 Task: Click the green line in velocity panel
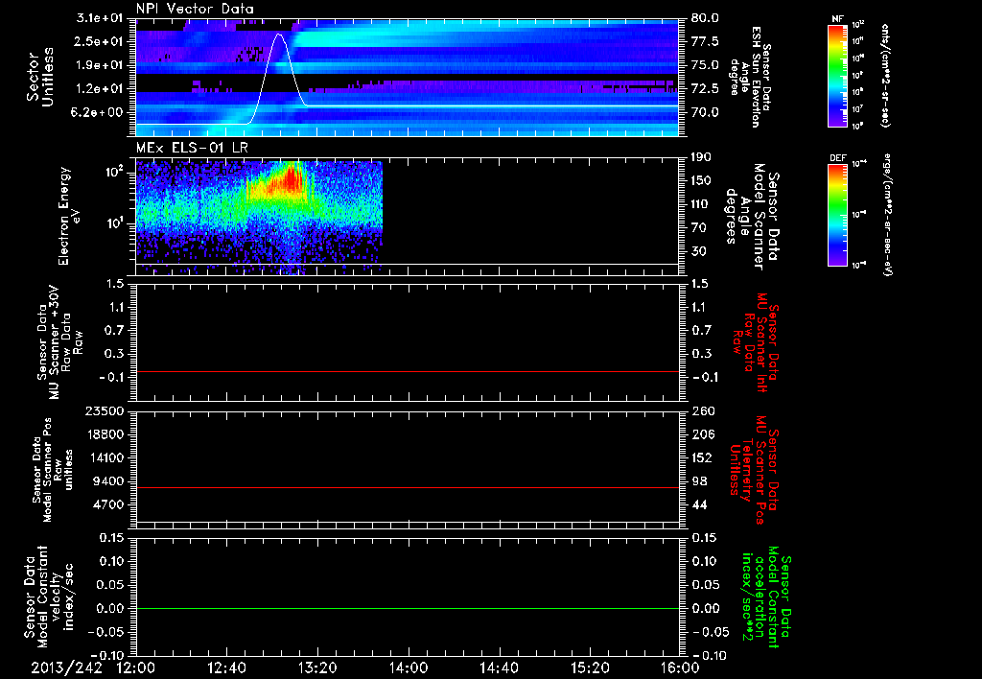pyautogui.click(x=408, y=608)
